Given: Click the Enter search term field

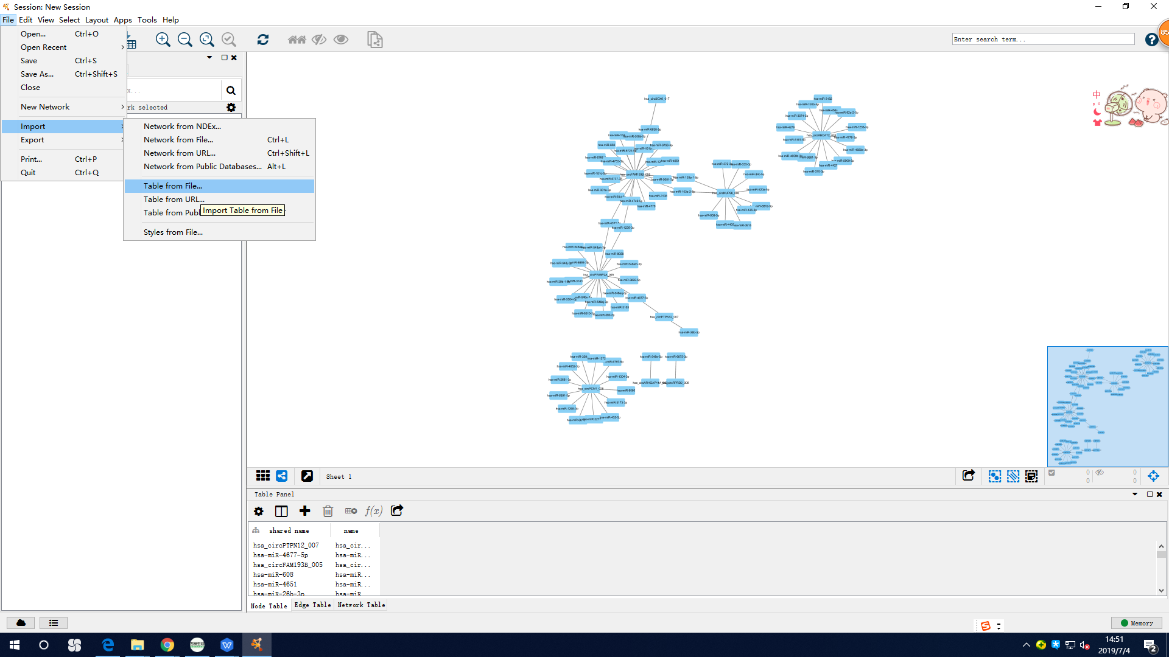Looking at the screenshot, I should tap(1043, 40).
